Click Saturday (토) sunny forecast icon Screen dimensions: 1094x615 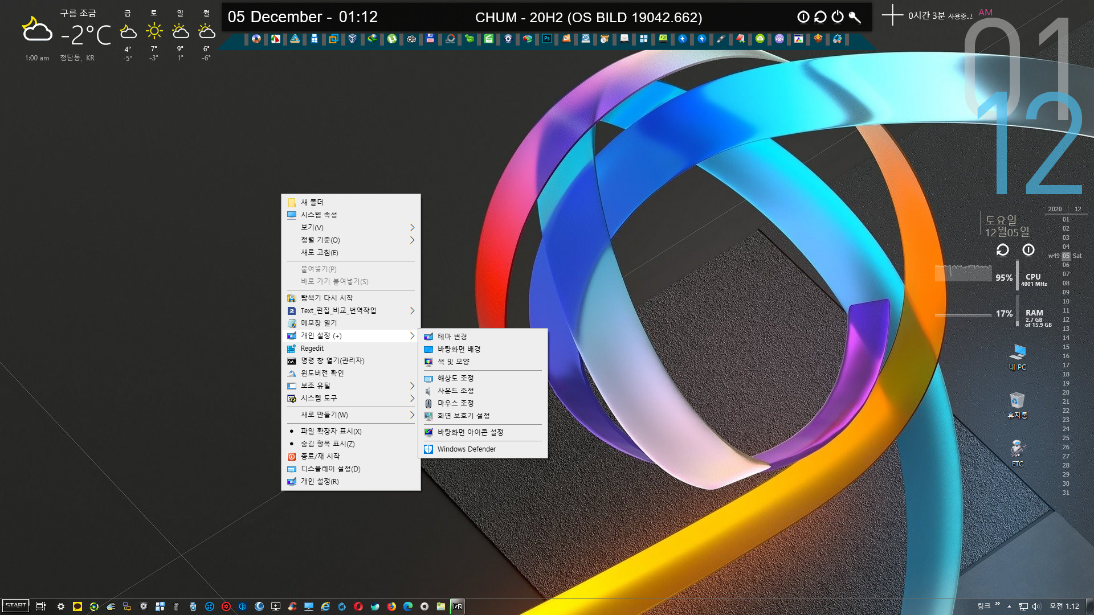click(x=154, y=31)
